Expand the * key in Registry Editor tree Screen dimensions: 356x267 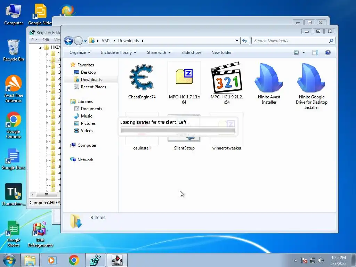pos(47,54)
